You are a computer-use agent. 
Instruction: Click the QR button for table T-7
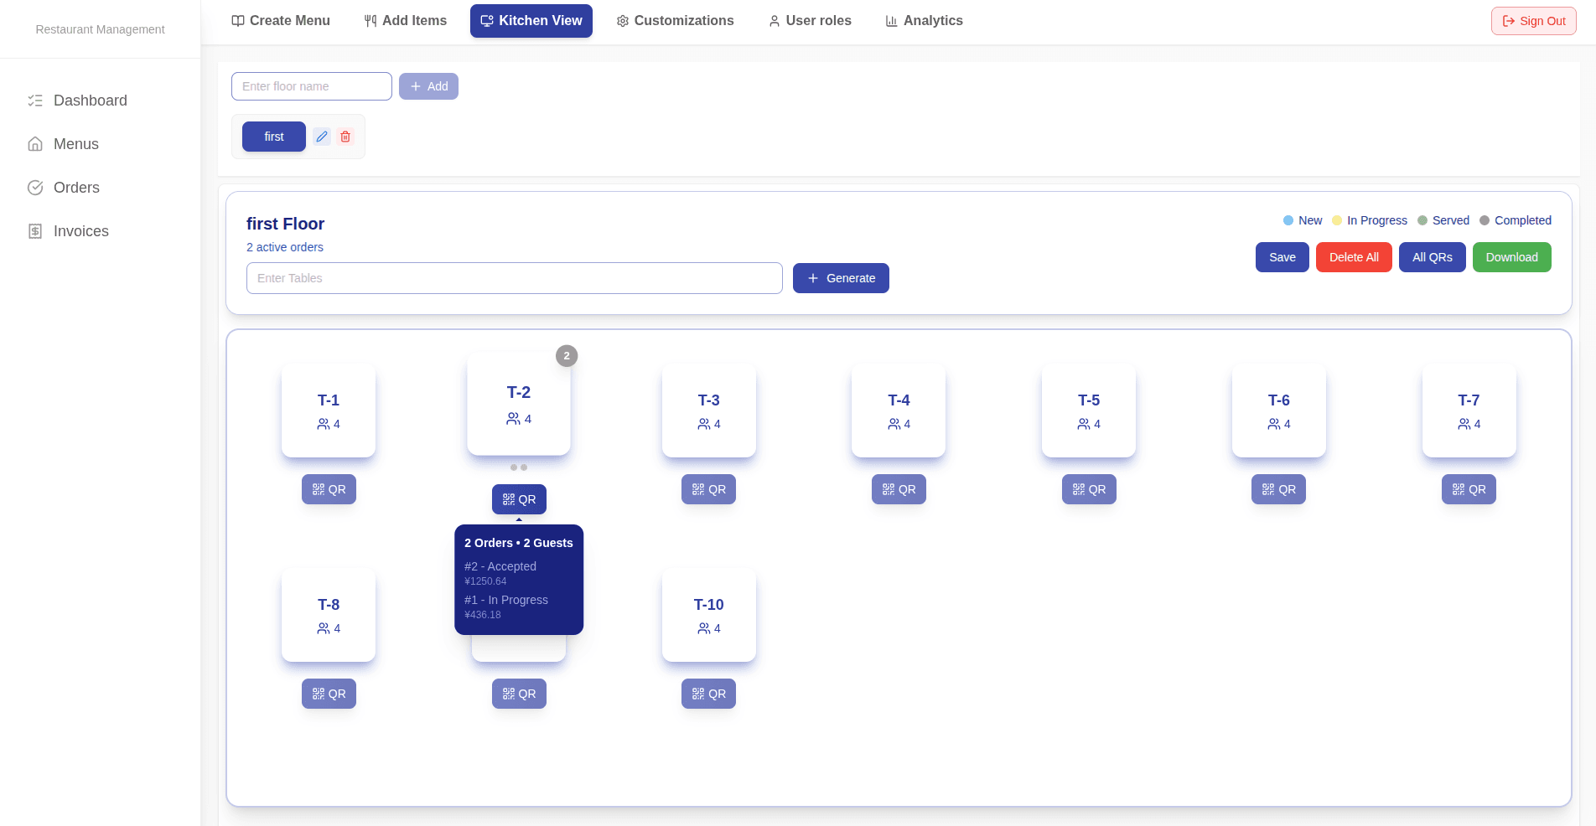(x=1469, y=489)
